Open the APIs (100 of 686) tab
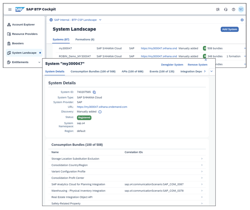 click(132, 71)
